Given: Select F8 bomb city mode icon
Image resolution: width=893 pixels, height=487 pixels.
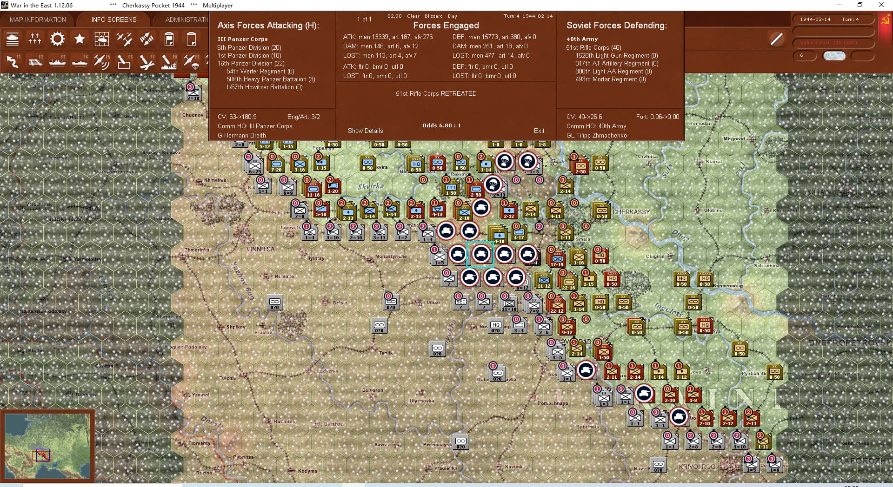Looking at the screenshot, I should coord(169,61).
